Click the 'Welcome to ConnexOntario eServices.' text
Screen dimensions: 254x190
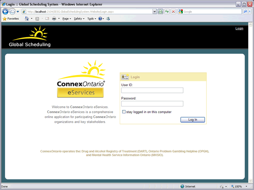[80, 107]
